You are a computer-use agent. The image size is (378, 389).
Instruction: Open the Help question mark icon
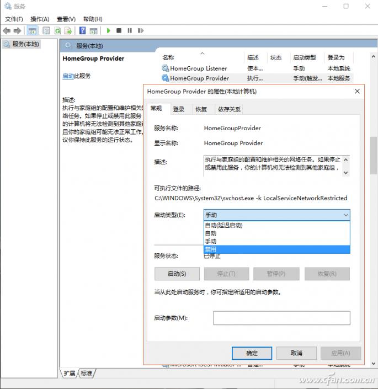[x=82, y=30]
